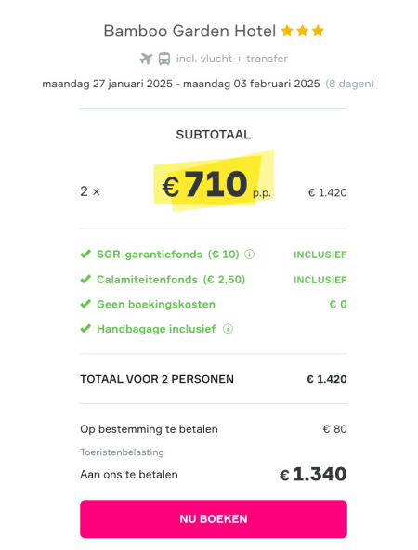
Task: Click the yellow €710 p.p. price highlight
Action: pyautogui.click(x=214, y=182)
